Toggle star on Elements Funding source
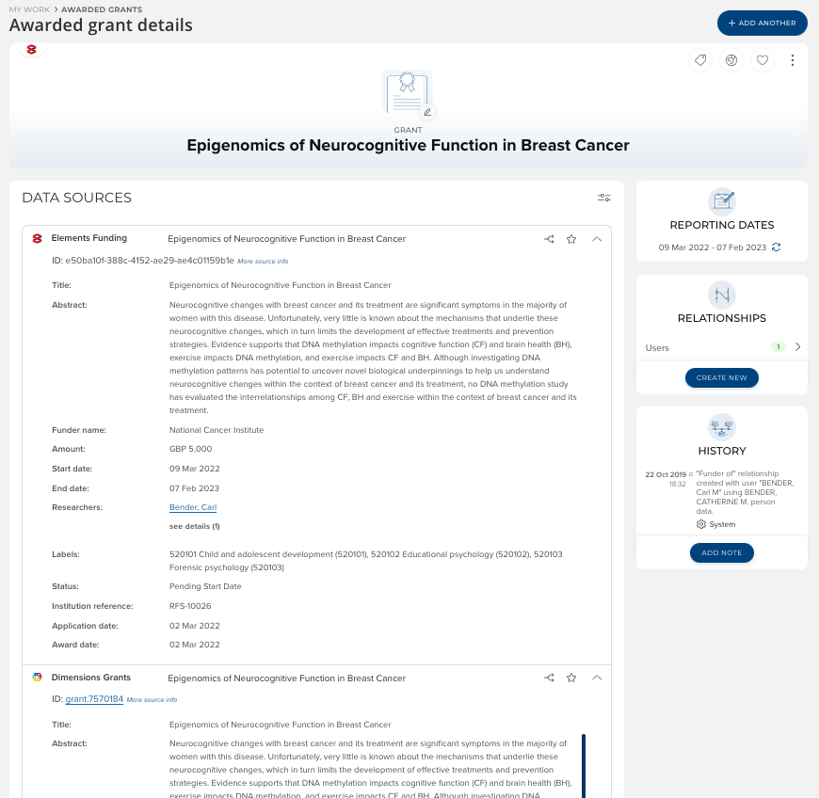The image size is (819, 798). (571, 239)
